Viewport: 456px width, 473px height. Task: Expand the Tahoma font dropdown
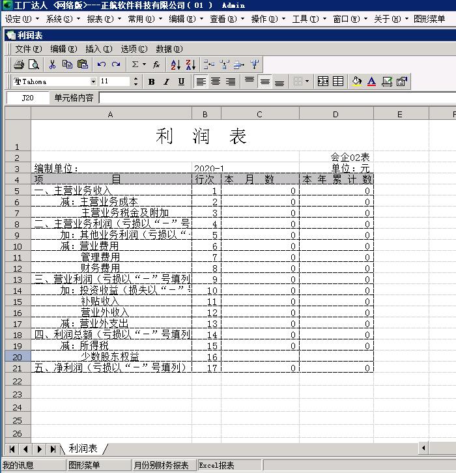tap(93, 81)
